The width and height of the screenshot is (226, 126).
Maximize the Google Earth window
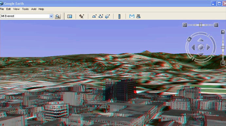219,4
